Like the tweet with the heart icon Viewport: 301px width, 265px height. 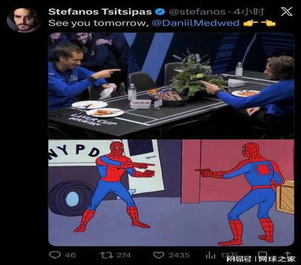[x=159, y=255]
